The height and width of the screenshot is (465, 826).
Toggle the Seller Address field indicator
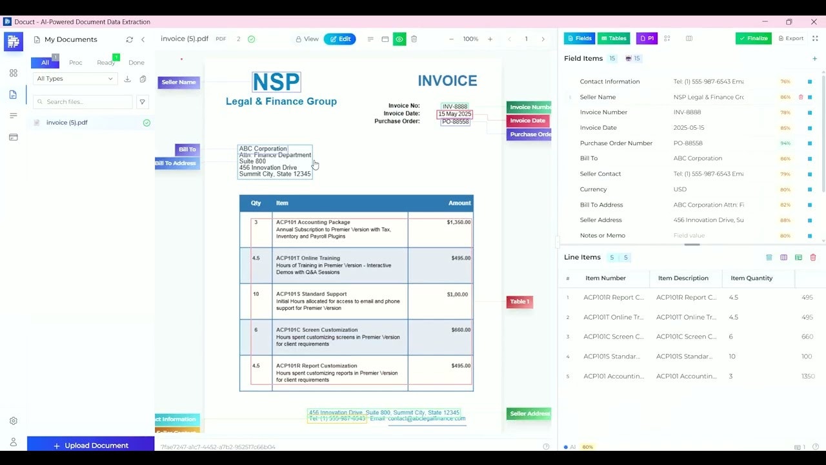[x=810, y=220]
